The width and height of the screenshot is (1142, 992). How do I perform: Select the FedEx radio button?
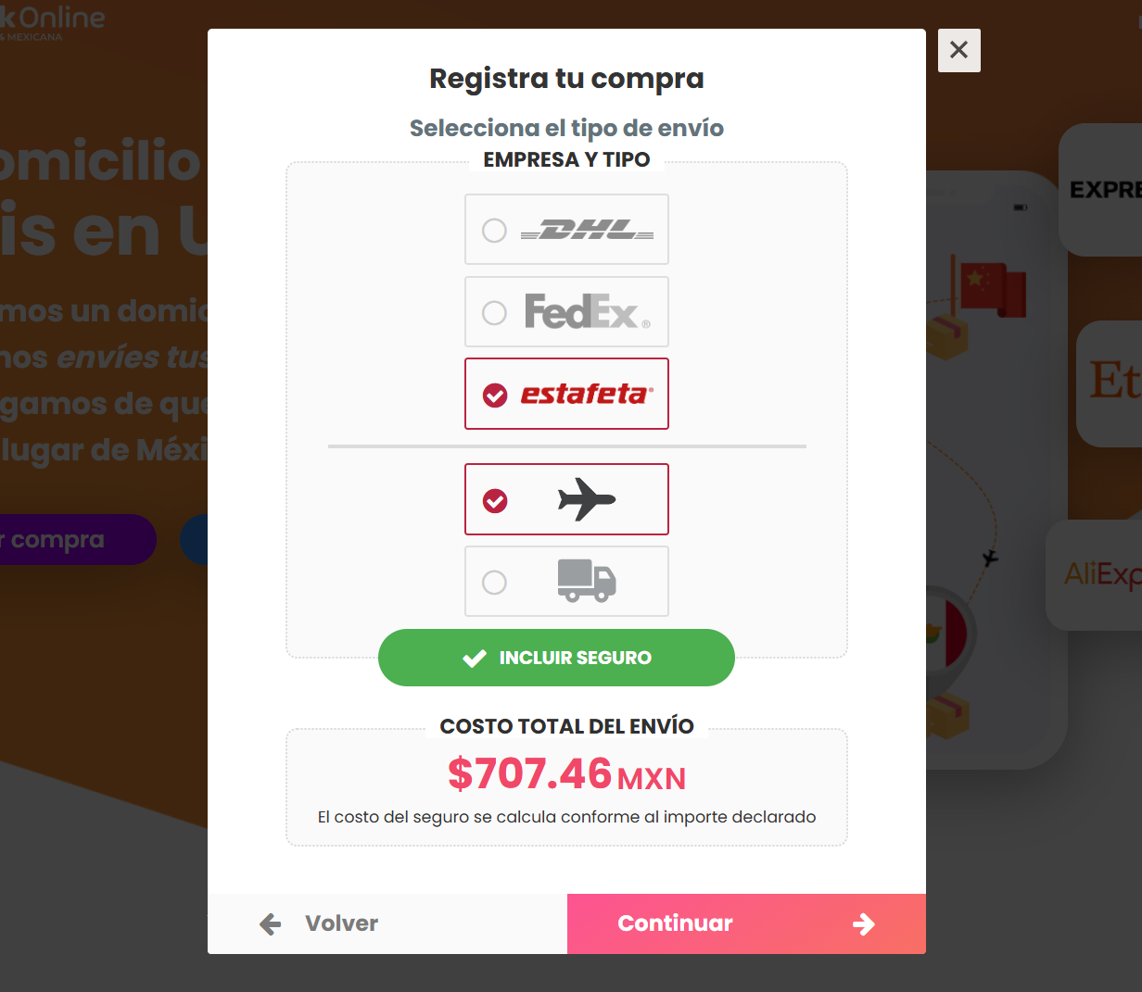(494, 312)
